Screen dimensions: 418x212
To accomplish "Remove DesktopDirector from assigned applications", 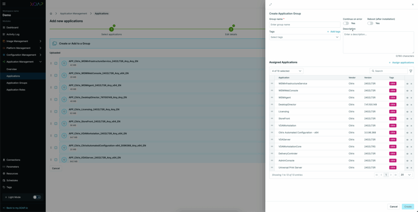I will (x=411, y=105).
